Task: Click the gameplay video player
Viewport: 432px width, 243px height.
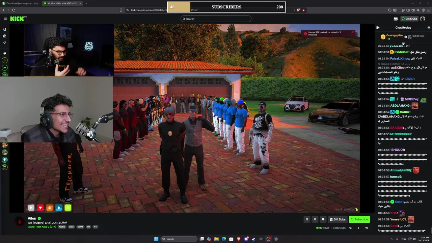Action: 192,118
